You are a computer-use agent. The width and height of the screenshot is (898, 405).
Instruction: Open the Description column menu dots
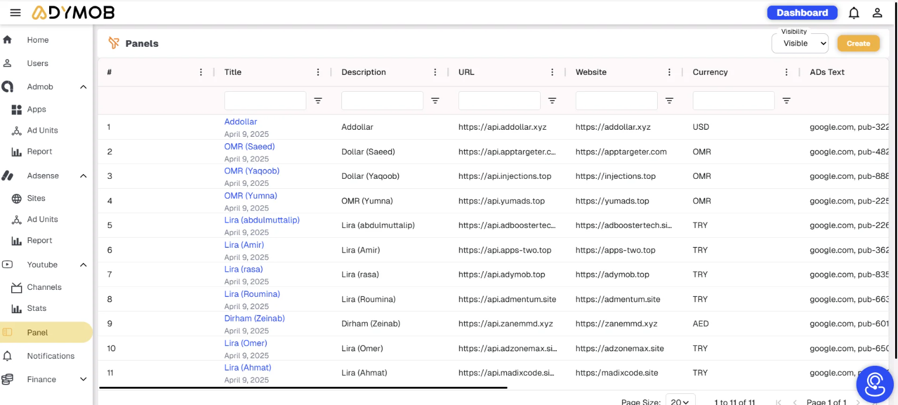[435, 72]
